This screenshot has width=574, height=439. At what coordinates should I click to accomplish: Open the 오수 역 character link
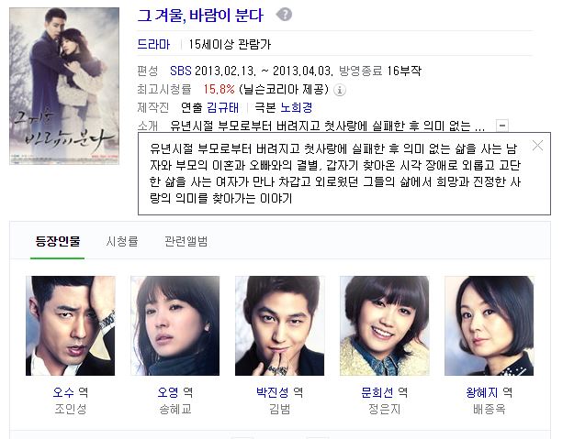point(71,392)
